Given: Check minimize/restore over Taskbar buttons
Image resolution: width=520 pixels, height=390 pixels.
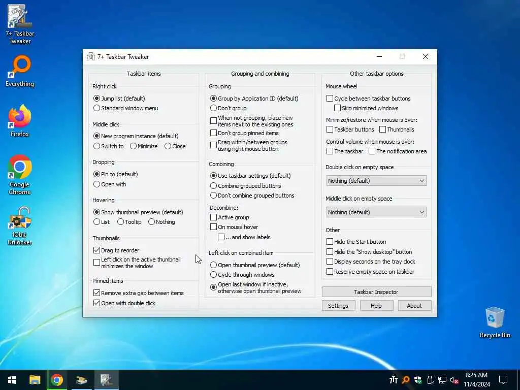Looking at the screenshot, I should (330, 129).
